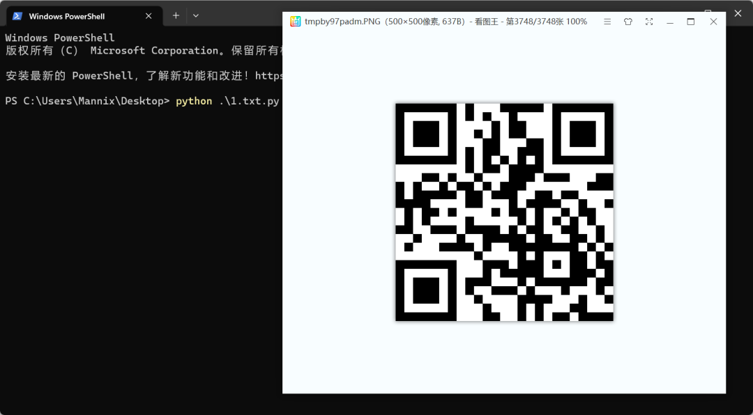This screenshot has width=753, height=415.
Task: Click the PowerShell icon in tab
Action: tap(17, 16)
